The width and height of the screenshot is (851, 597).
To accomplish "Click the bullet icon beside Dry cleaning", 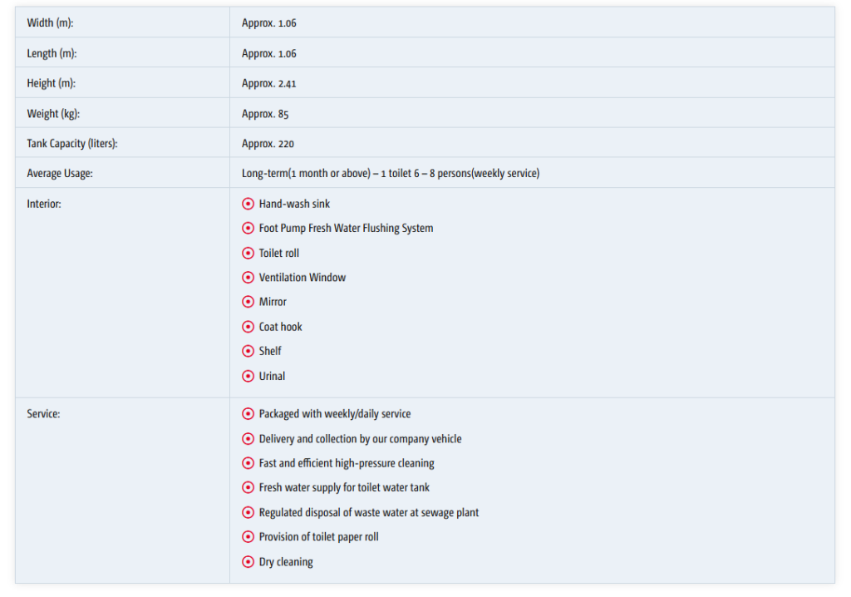I will 248,562.
